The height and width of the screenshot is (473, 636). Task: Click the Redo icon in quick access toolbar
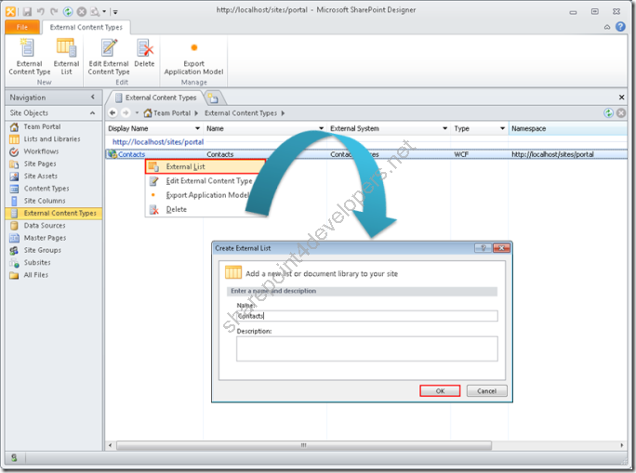point(54,12)
